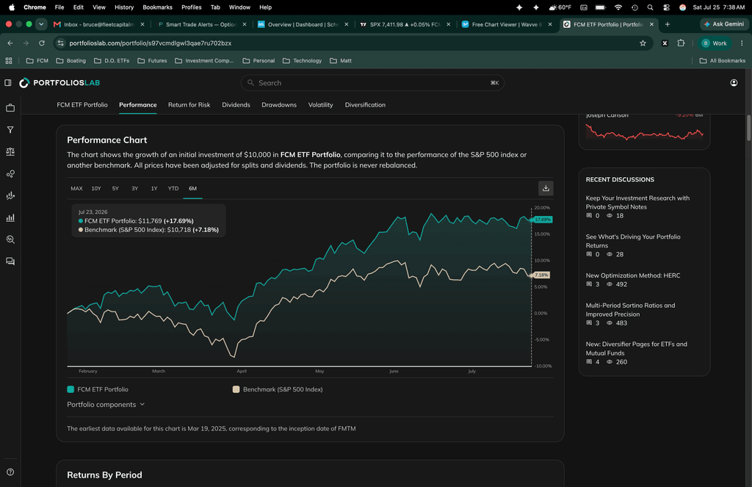Click the Wi-Fi status icon
Image resolution: width=752 pixels, height=487 pixels.
(x=618, y=7)
